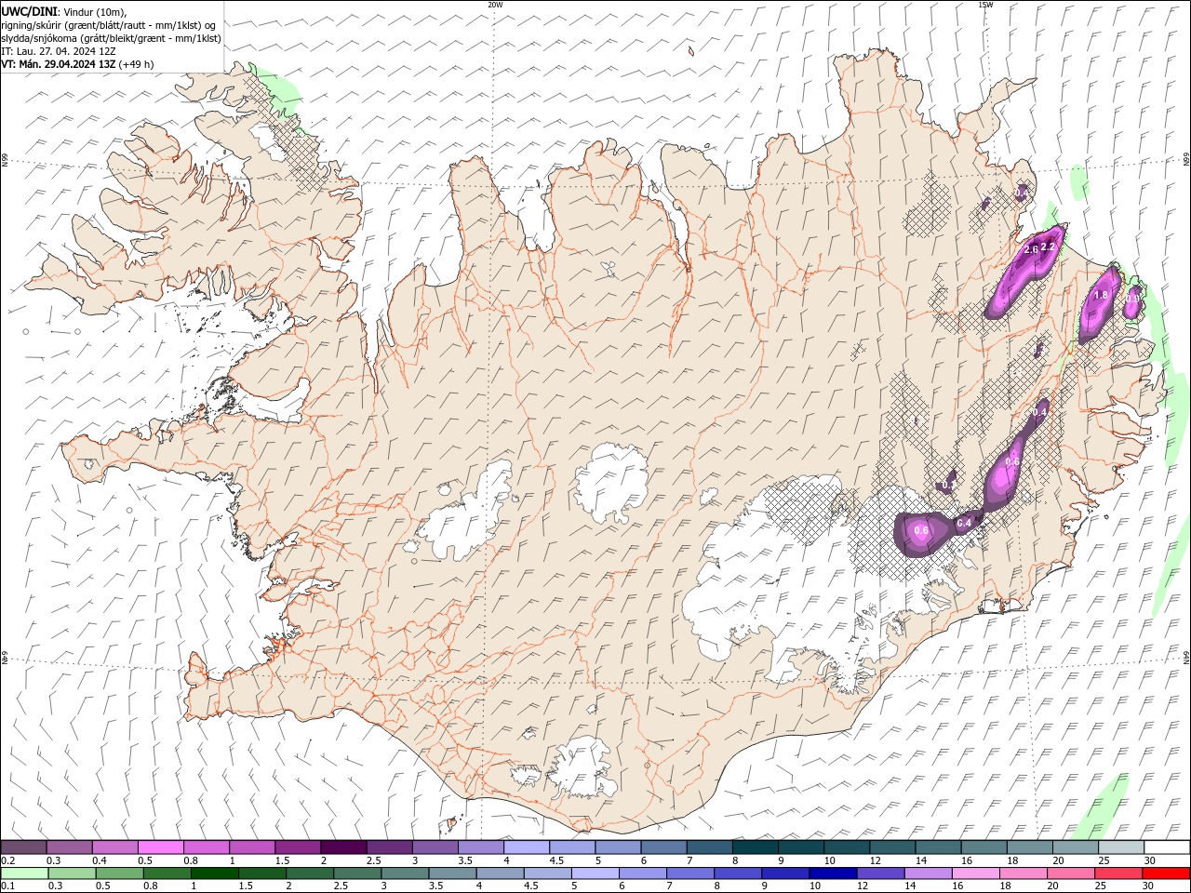Select the dusky purple 0.2 swatch, upper legend row
Viewport: 1191px width, 893px height.
click(x=23, y=847)
